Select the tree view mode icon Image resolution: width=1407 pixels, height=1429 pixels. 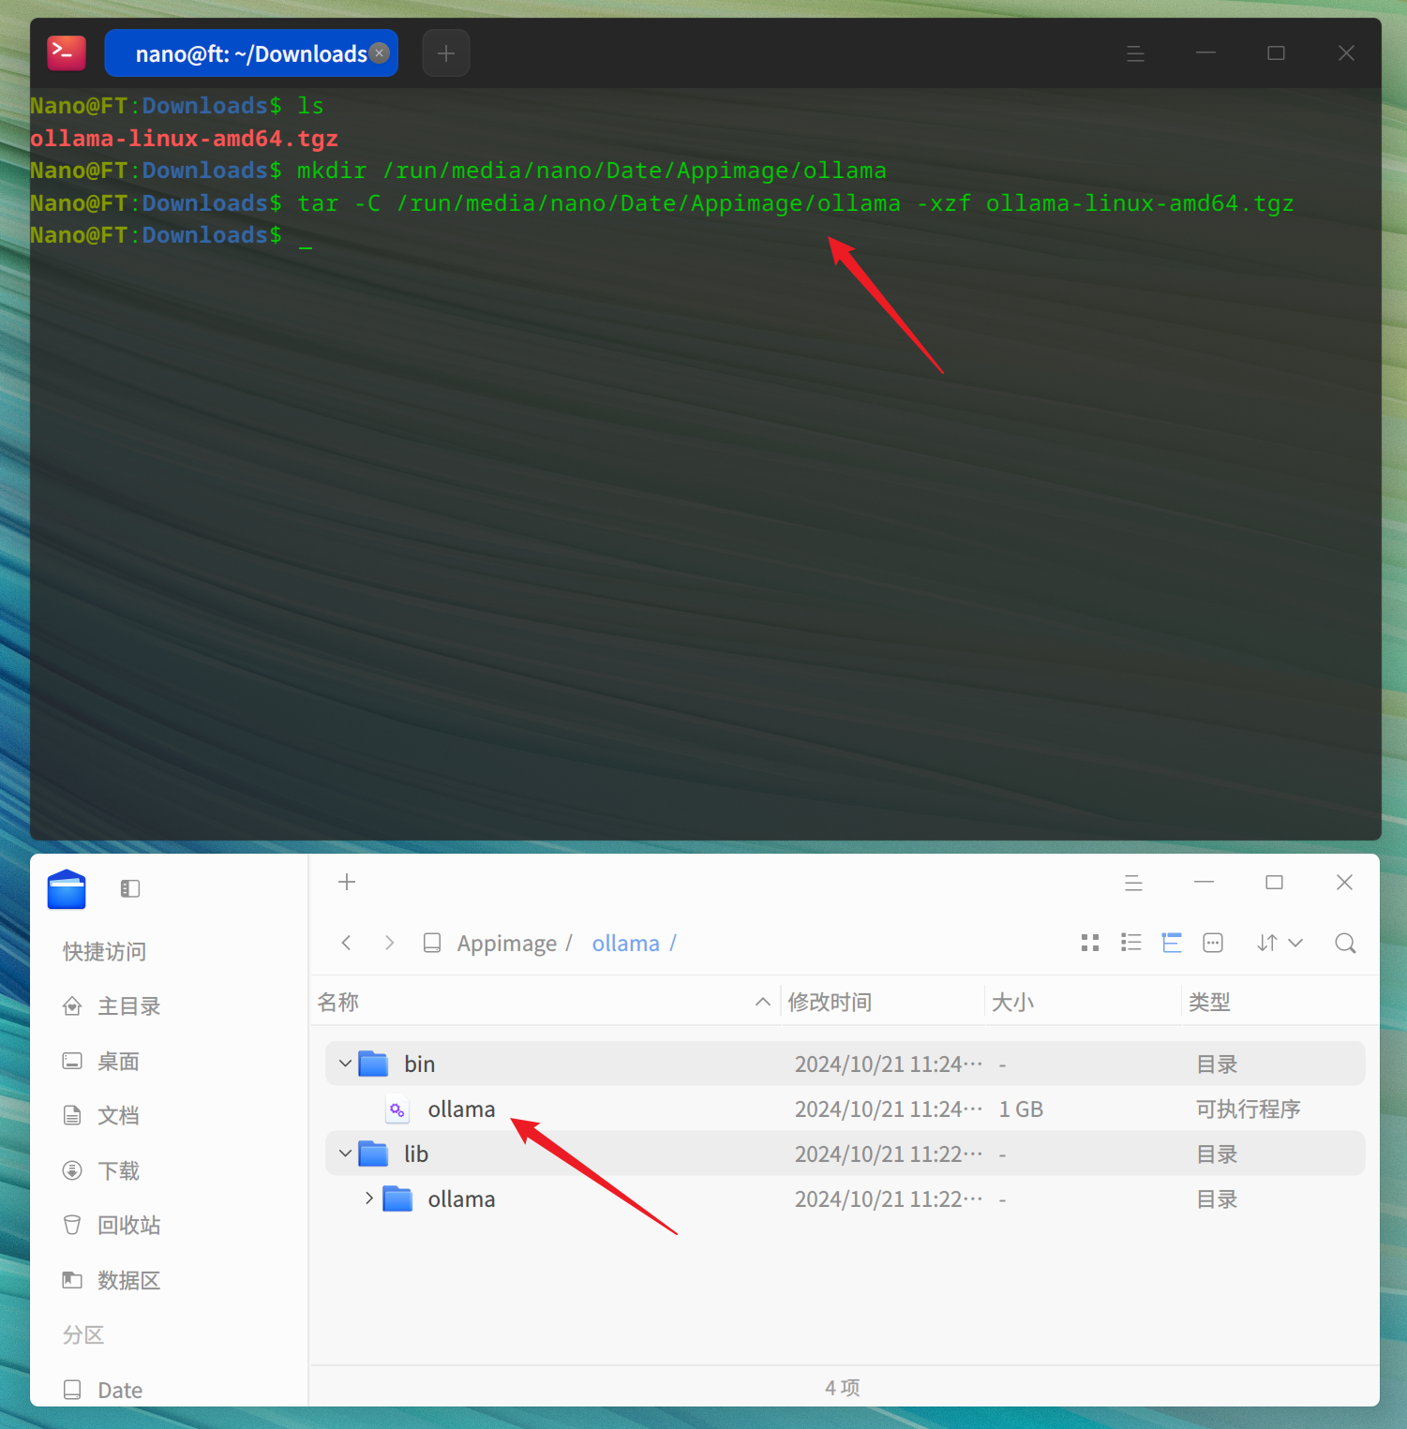tap(1172, 943)
